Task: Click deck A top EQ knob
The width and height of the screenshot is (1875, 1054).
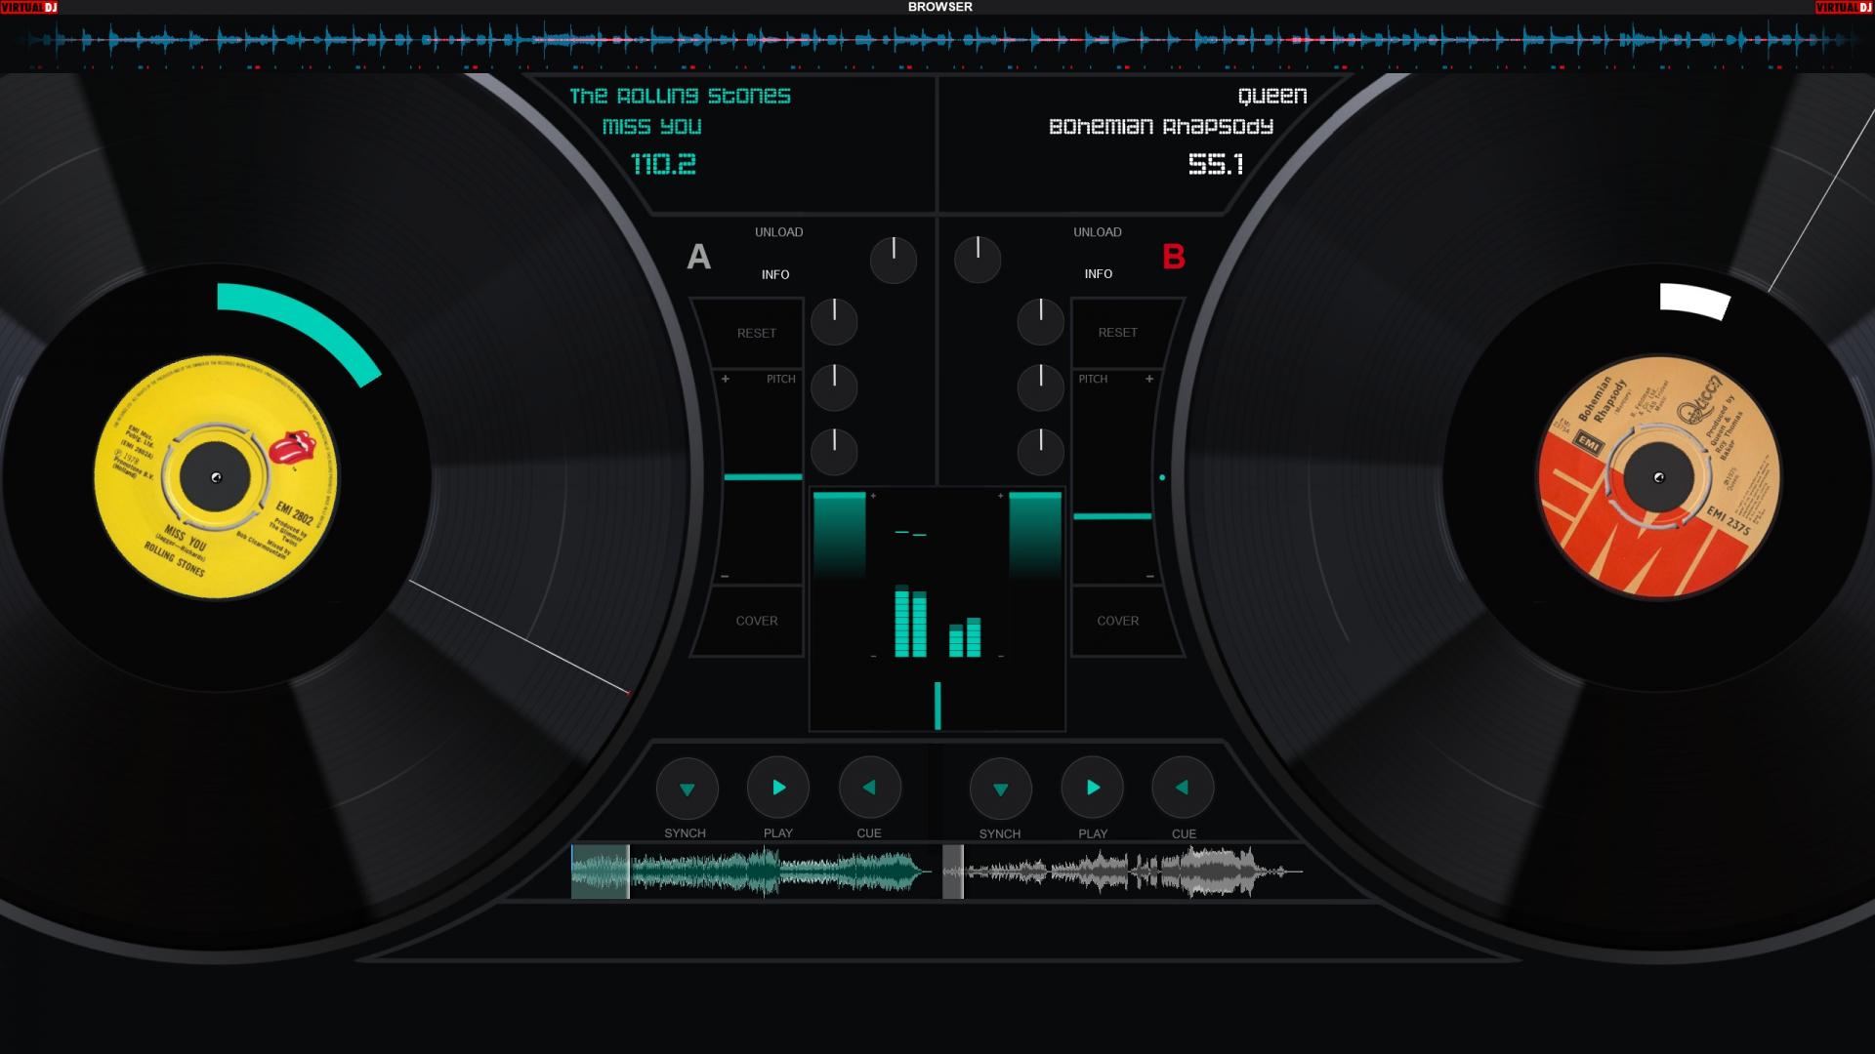Action: [834, 322]
